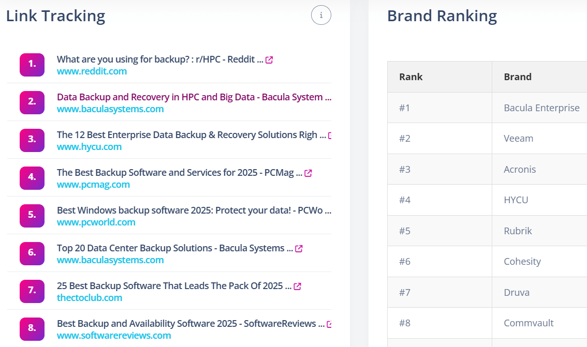Open 'The Best Backup Software and Services' link

click(179, 173)
